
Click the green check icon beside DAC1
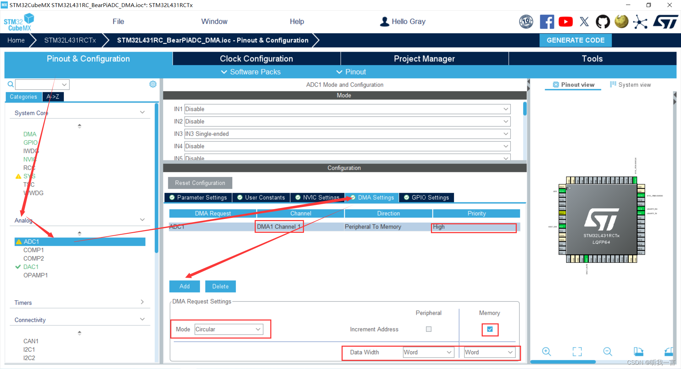[18, 267]
